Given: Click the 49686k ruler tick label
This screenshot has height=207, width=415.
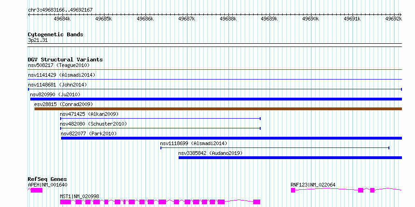Looking at the screenshot, I should click(145, 19).
